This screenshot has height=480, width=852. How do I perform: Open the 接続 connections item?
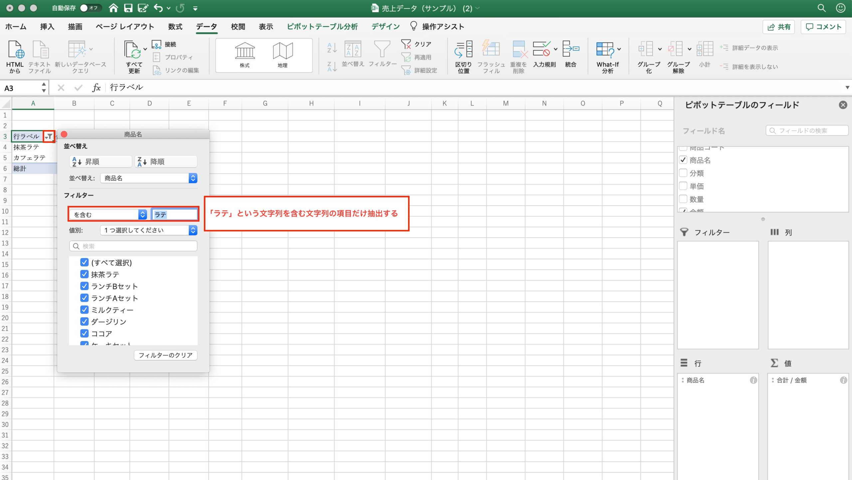[164, 44]
